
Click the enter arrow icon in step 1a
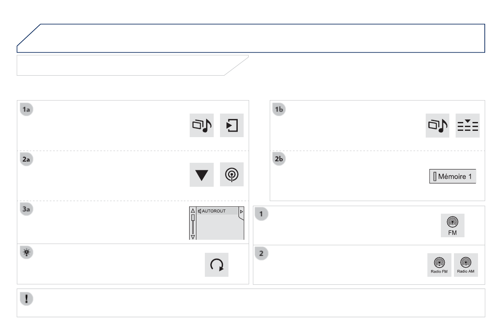pos(232,125)
